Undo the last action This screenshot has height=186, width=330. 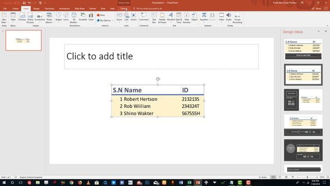pyautogui.click(x=29, y=3)
